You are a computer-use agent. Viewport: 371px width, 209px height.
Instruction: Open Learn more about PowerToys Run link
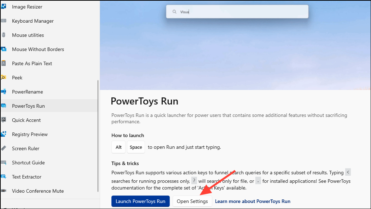253,201
